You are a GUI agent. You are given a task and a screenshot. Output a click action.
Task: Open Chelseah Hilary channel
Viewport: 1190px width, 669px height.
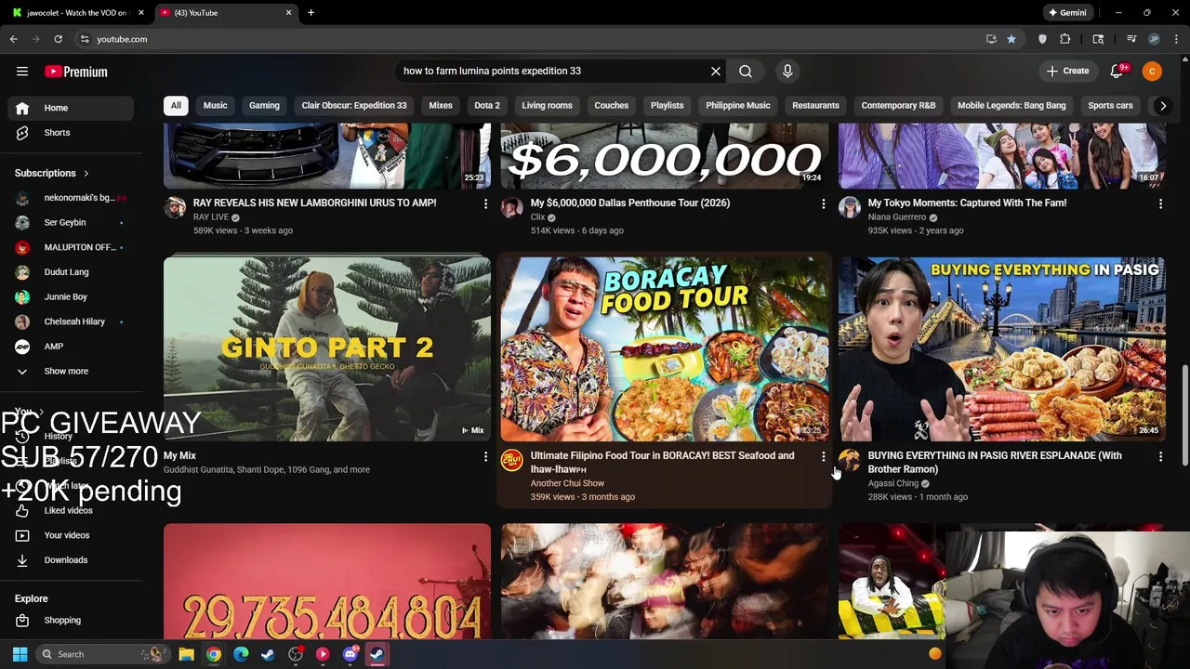click(x=72, y=321)
